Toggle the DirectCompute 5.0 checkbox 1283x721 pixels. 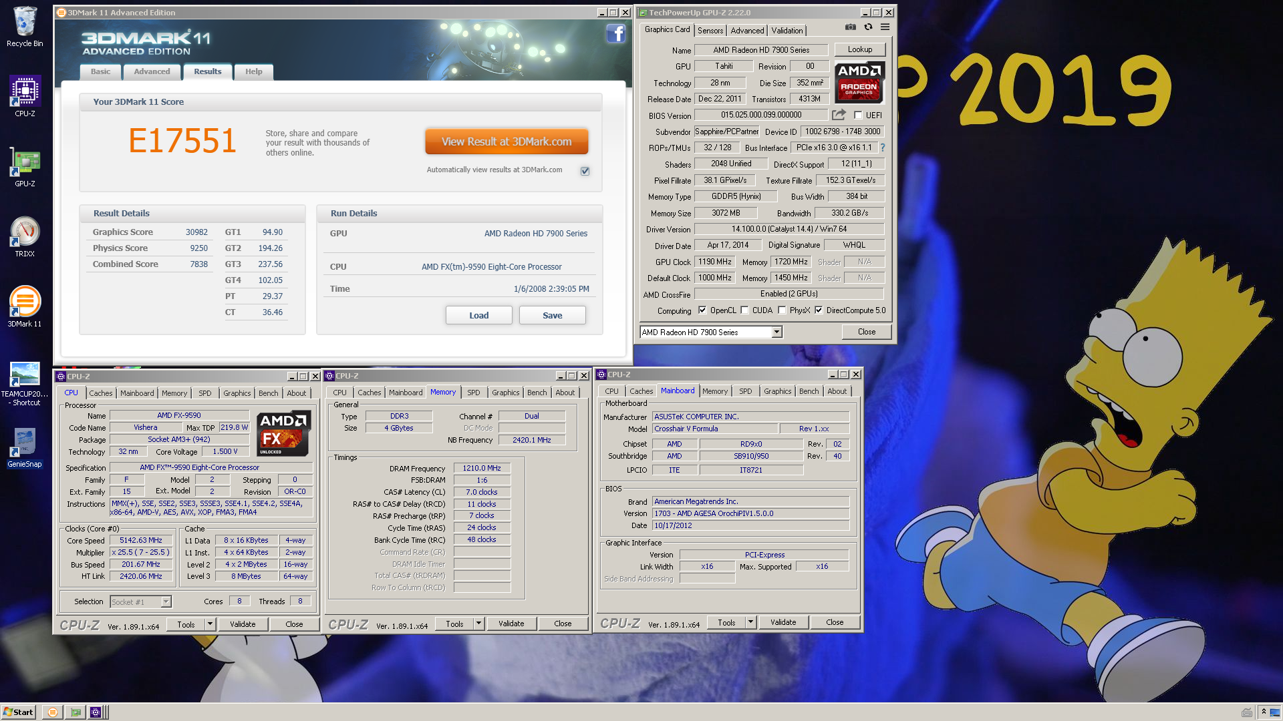819,310
